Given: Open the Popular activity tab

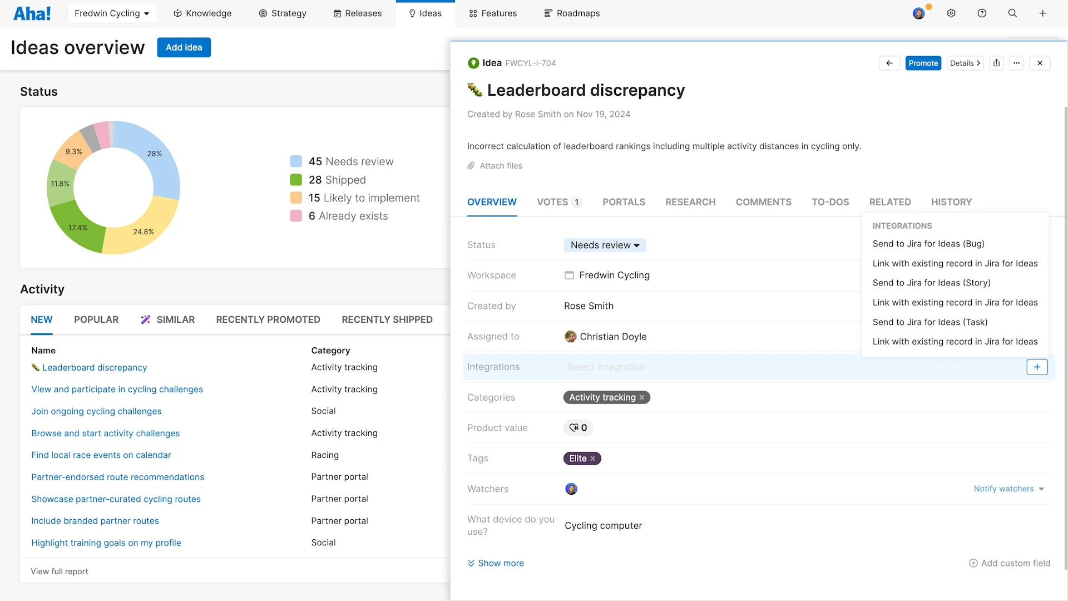Looking at the screenshot, I should click(x=96, y=319).
